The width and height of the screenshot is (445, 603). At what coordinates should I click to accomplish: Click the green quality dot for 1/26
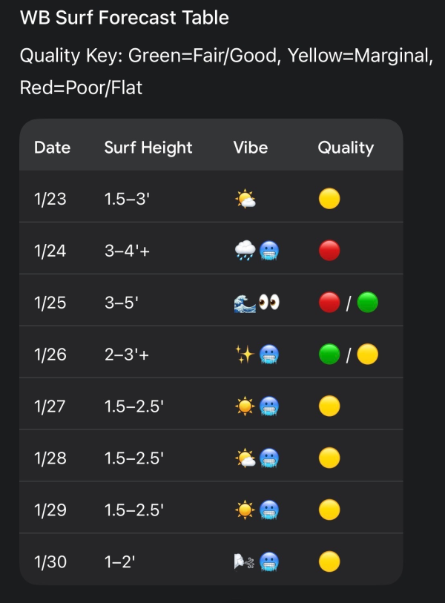click(329, 355)
